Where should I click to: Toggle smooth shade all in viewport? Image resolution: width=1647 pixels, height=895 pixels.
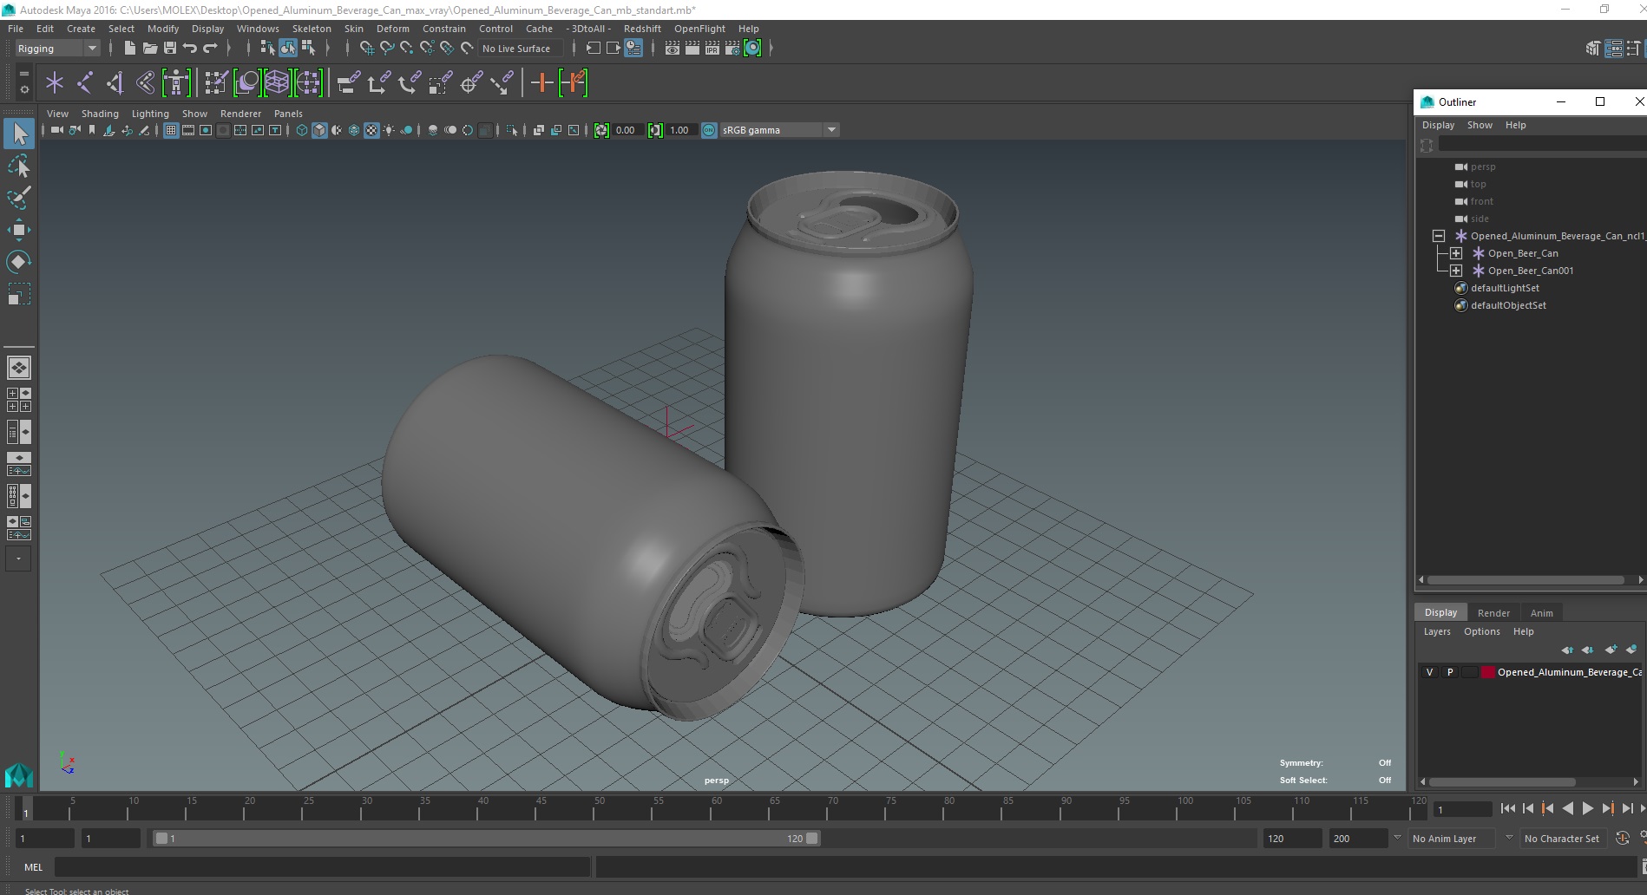click(x=319, y=130)
